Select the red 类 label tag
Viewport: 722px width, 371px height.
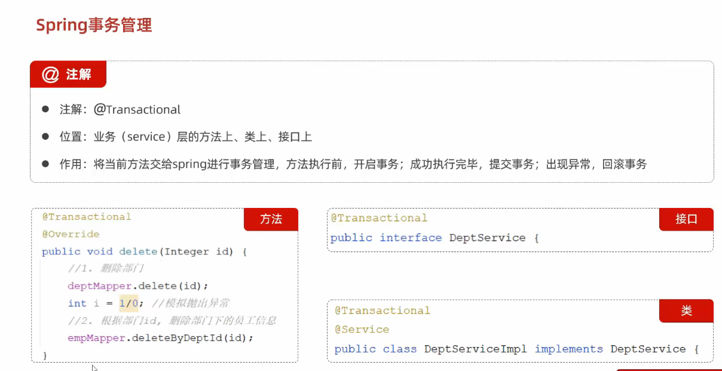pyautogui.click(x=686, y=311)
